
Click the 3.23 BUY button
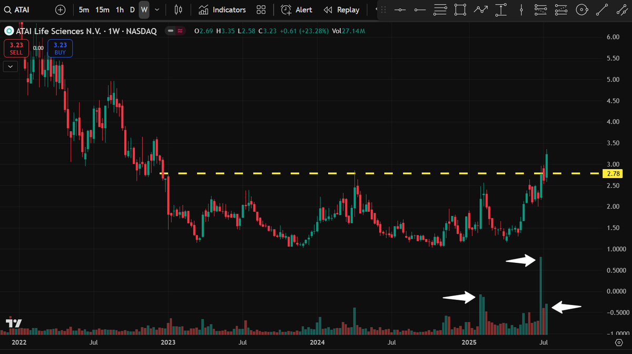pyautogui.click(x=60, y=48)
